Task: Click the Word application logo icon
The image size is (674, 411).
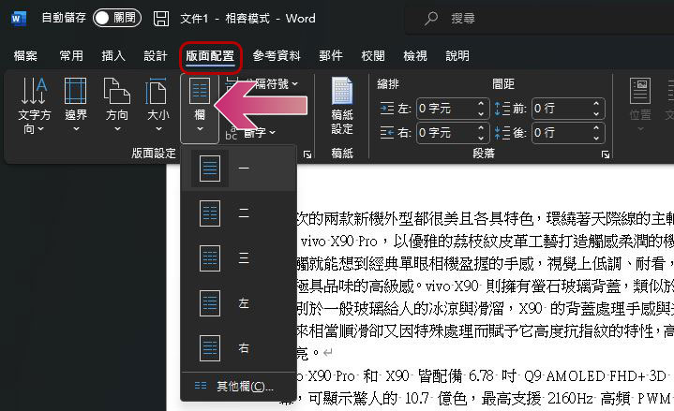Action: tap(19, 19)
